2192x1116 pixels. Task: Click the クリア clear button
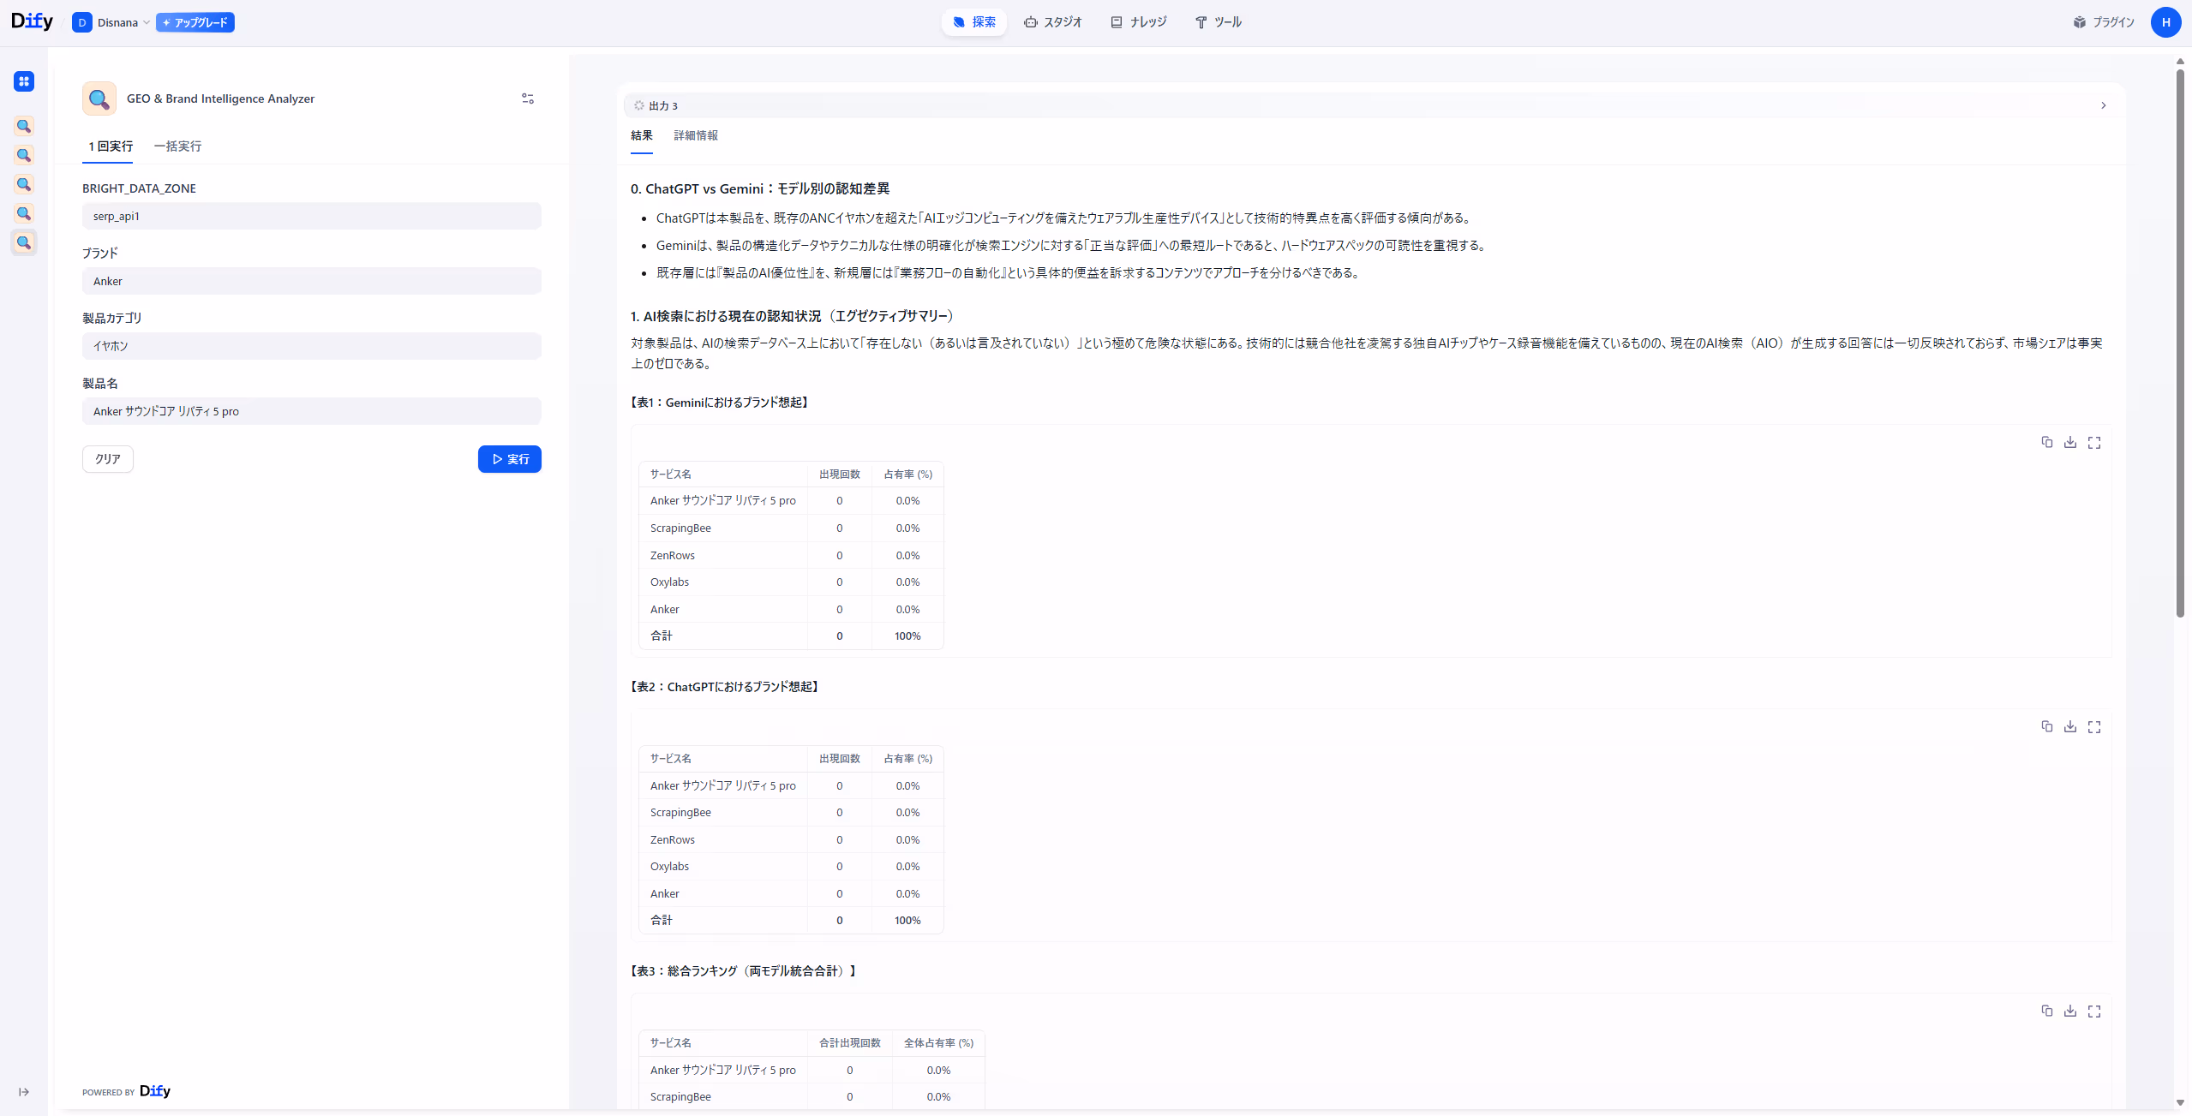[108, 459]
